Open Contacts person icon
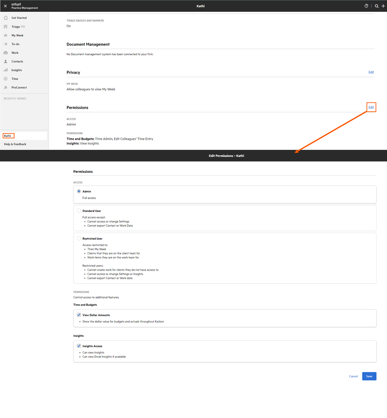This screenshot has height=418, width=387. click(5, 62)
